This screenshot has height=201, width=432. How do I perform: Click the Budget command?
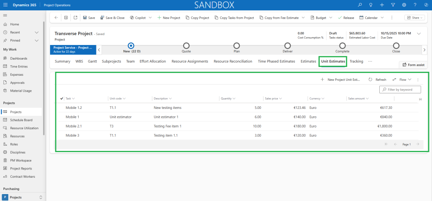318,18
